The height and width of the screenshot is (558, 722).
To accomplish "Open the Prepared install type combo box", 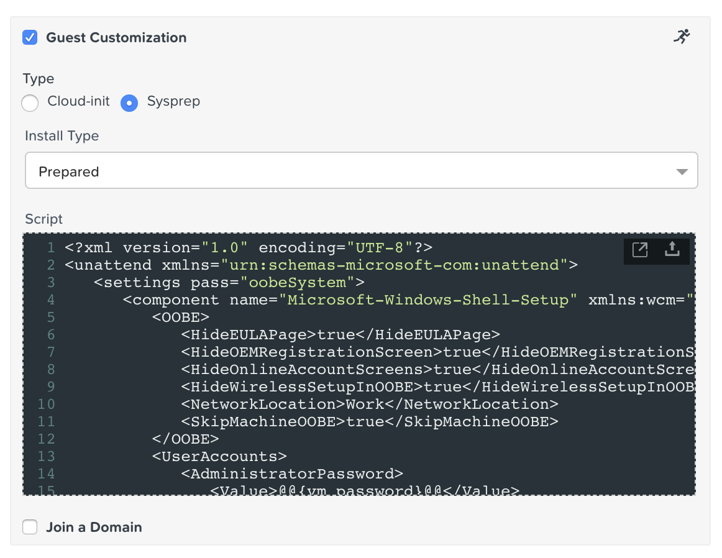I will pos(362,170).
